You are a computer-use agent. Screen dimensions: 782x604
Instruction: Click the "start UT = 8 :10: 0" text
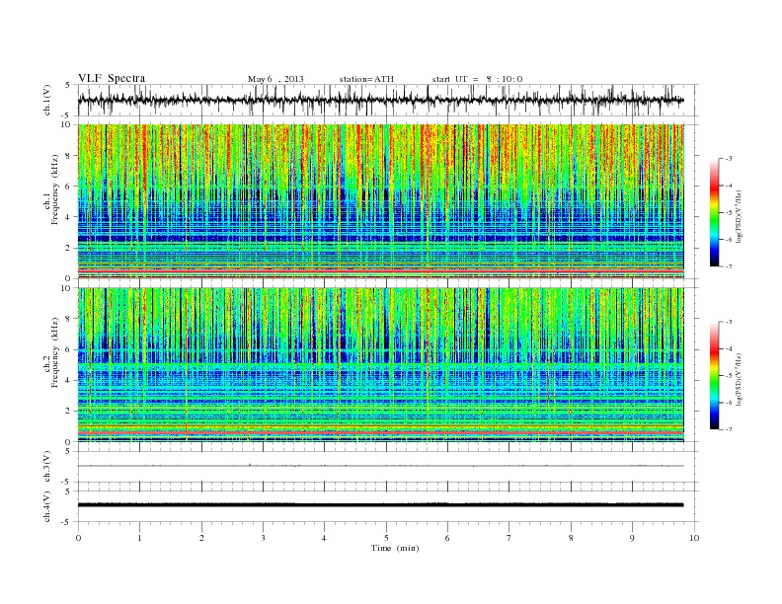pos(477,79)
